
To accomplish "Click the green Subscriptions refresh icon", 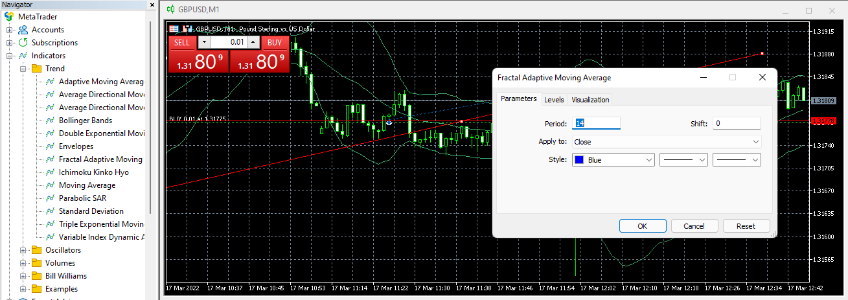I will click(23, 43).
